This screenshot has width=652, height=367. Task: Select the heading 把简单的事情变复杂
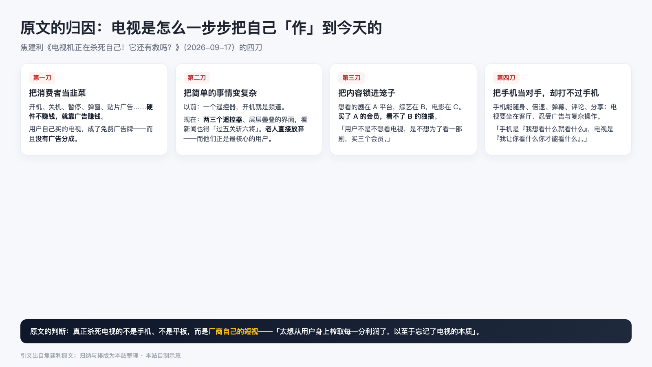[x=220, y=93]
